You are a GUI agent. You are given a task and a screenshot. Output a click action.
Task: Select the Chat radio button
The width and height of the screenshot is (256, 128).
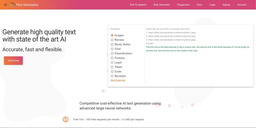tap(112, 49)
